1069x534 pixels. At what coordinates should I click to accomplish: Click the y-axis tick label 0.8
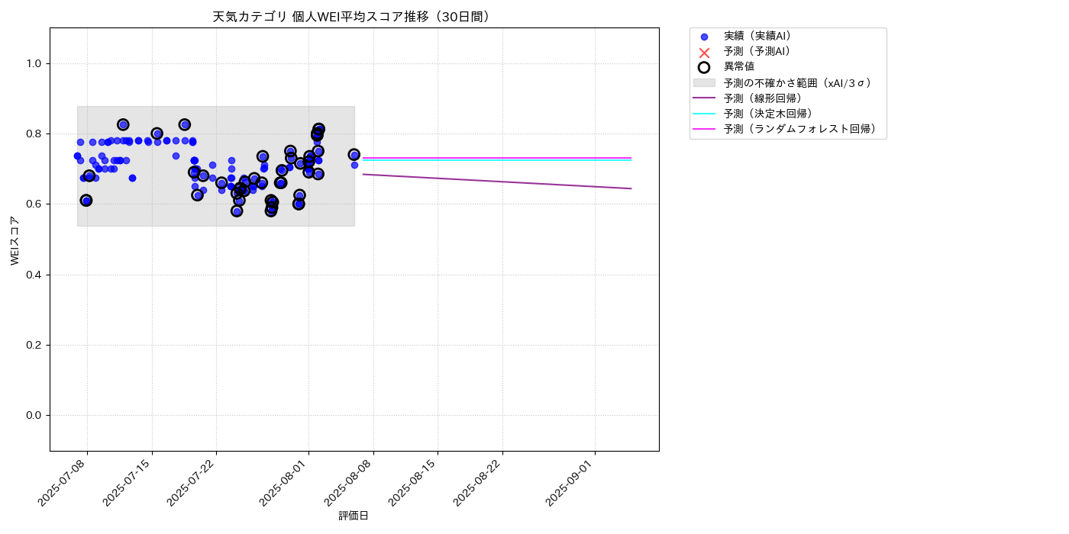tap(35, 133)
